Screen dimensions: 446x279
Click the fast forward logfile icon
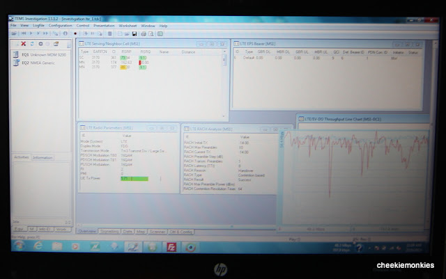(x=45, y=33)
